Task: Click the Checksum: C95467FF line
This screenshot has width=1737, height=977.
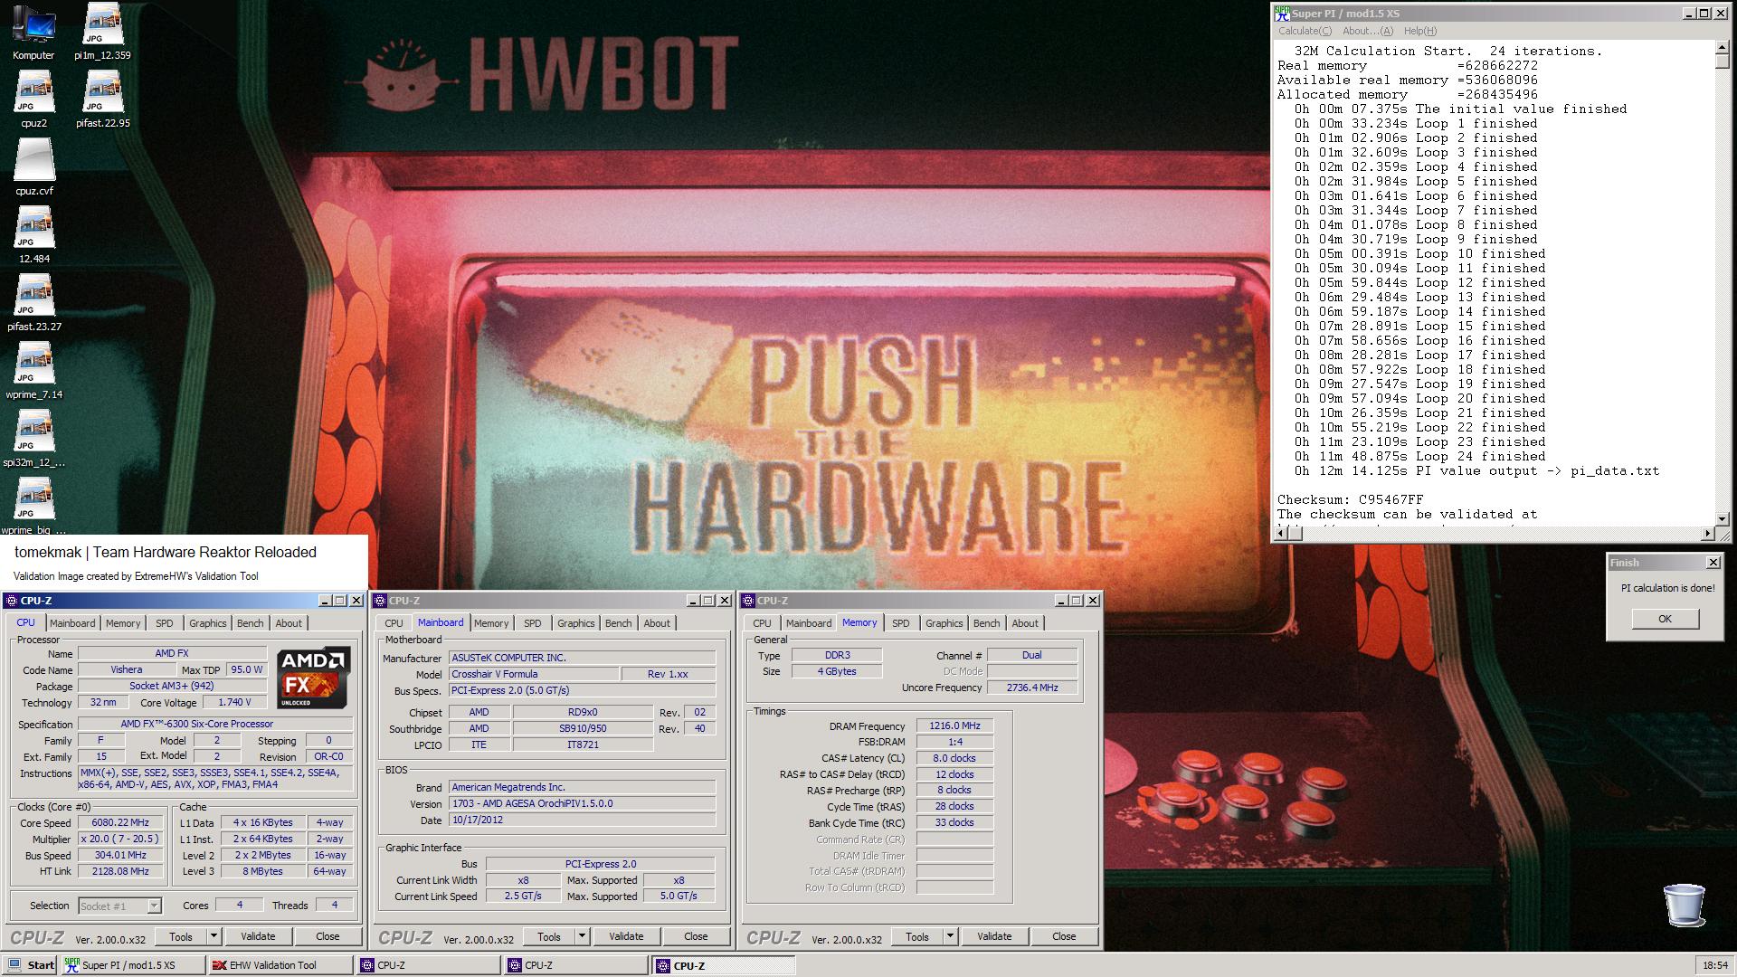Action: [1350, 499]
